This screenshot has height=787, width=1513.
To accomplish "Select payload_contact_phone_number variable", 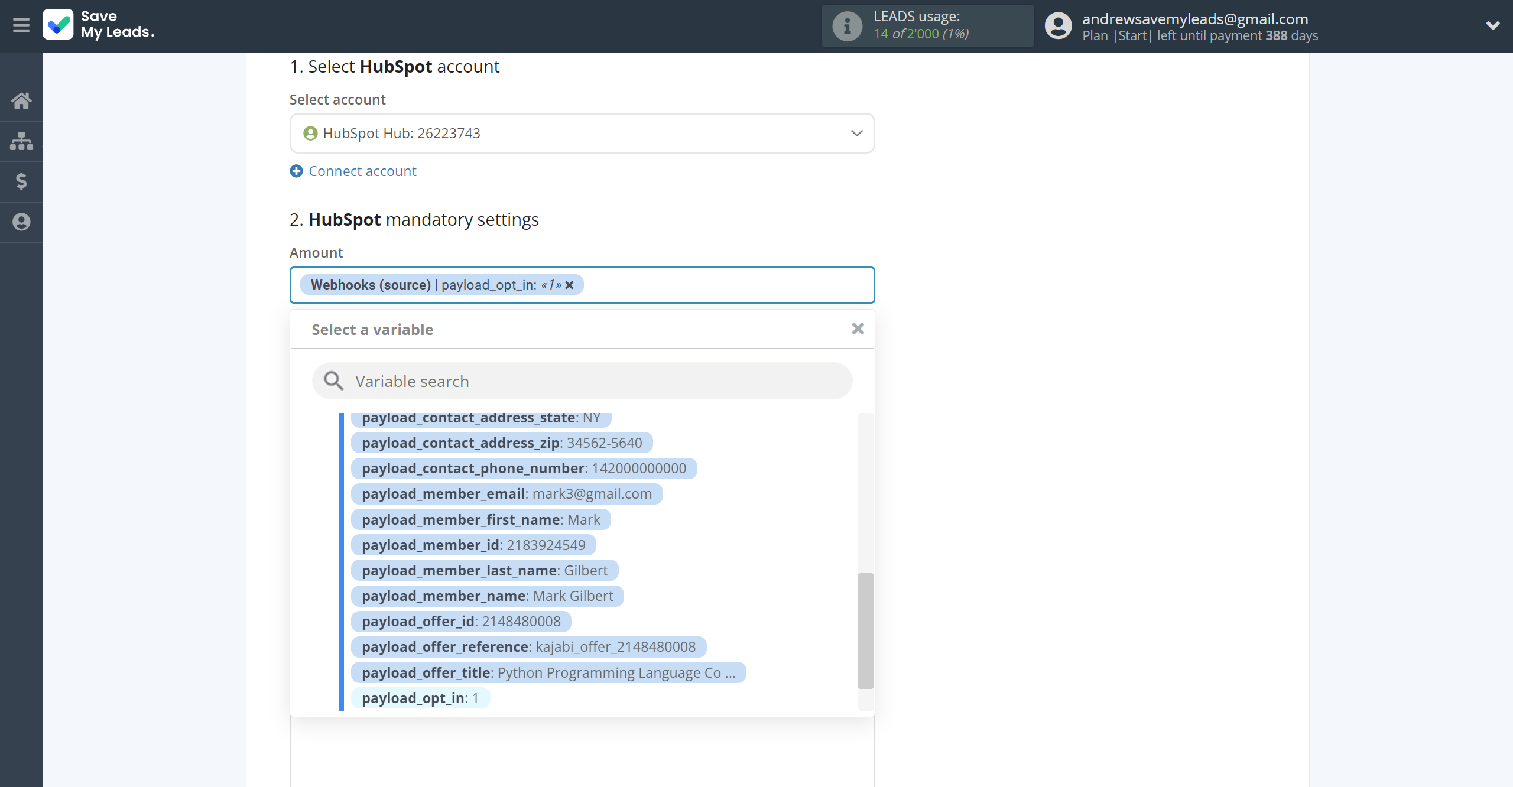I will [x=524, y=469].
